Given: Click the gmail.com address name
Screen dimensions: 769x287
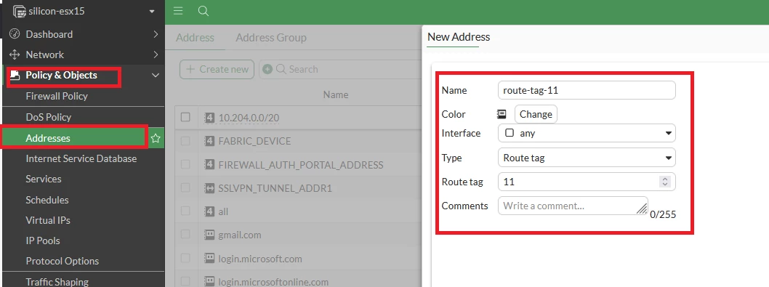Looking at the screenshot, I should point(240,235).
